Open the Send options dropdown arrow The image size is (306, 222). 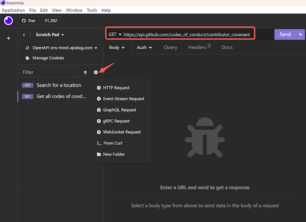[301, 34]
